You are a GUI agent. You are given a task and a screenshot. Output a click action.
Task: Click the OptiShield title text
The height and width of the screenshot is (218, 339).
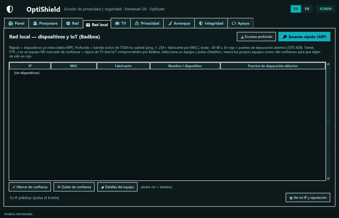coord(43,9)
